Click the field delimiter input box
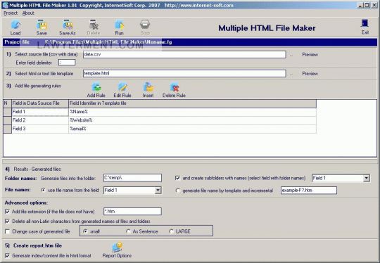This screenshot has height=263, width=380. click(x=67, y=63)
